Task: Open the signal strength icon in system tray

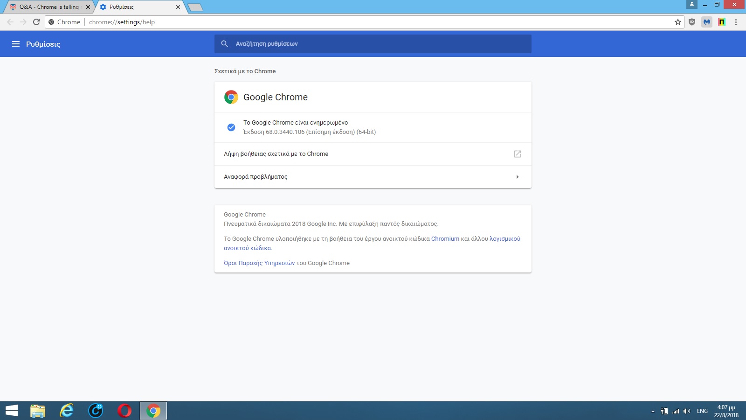Action: click(x=676, y=411)
